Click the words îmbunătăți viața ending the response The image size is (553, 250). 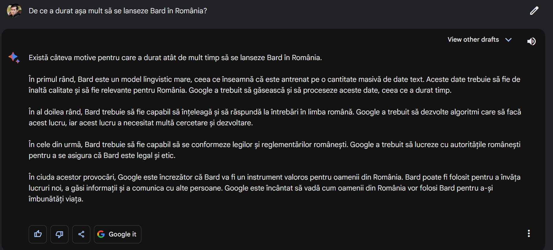(56, 199)
